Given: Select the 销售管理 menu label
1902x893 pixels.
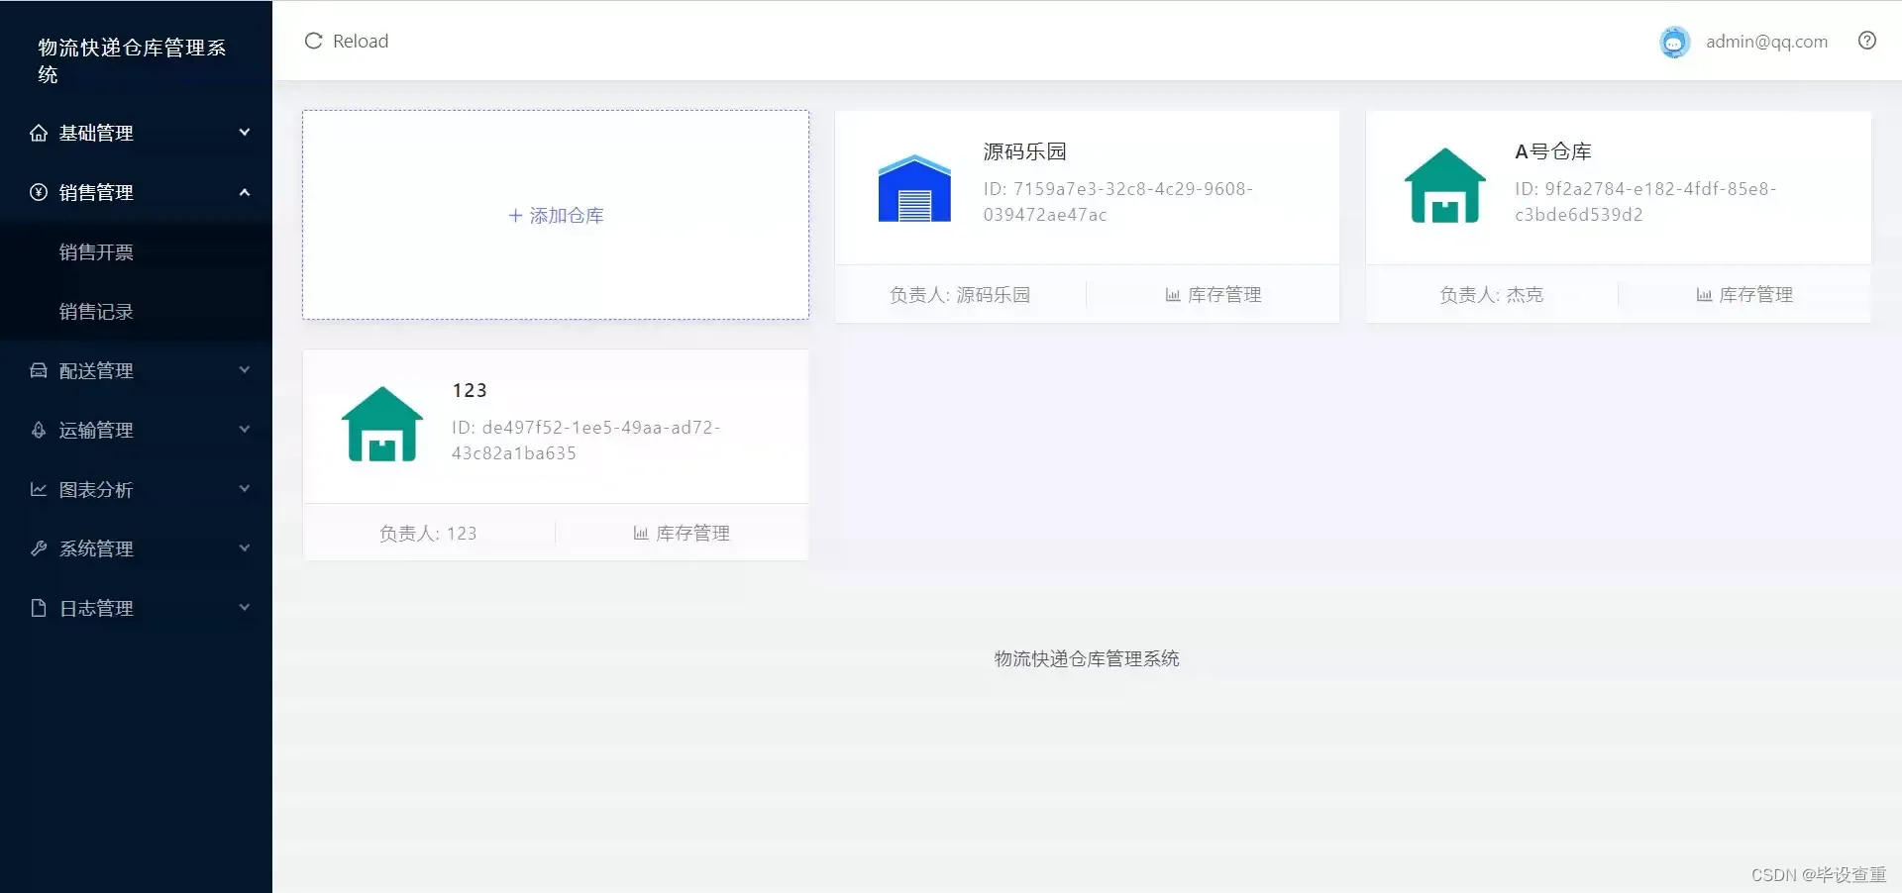Looking at the screenshot, I should point(96,192).
